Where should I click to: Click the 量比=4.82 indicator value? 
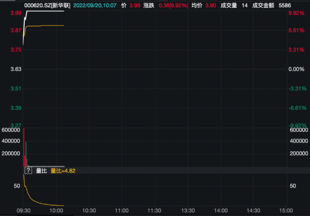point(63,170)
